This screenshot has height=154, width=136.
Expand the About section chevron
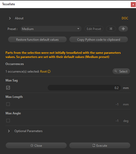[10, 18]
